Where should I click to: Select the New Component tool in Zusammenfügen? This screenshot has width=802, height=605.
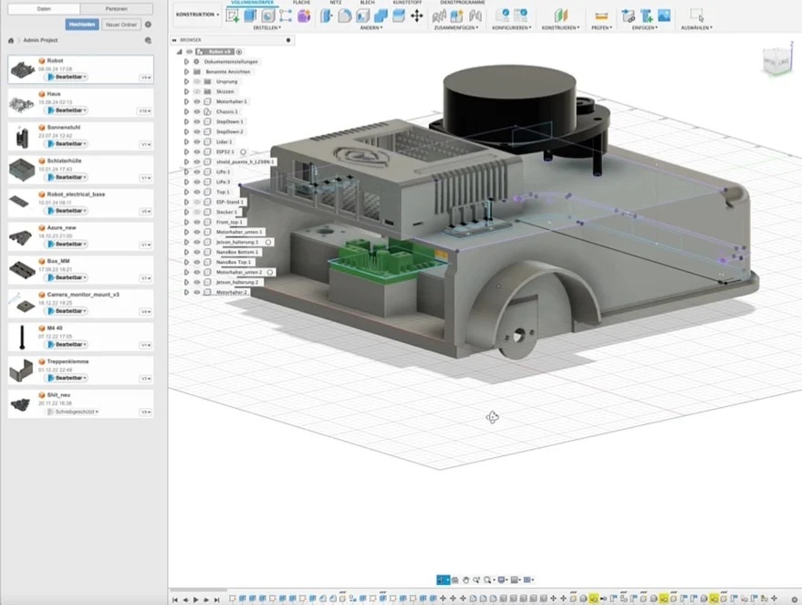(x=456, y=16)
